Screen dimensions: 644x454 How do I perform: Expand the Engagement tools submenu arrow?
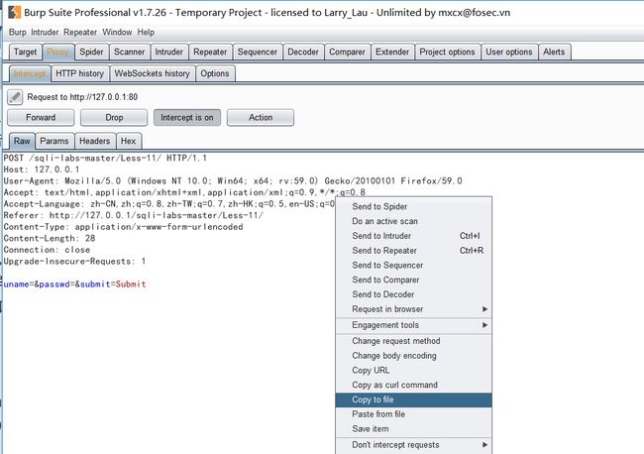pyautogui.click(x=484, y=325)
